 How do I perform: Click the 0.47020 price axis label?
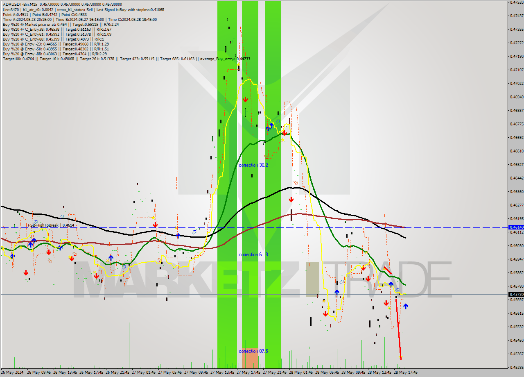(516, 83)
